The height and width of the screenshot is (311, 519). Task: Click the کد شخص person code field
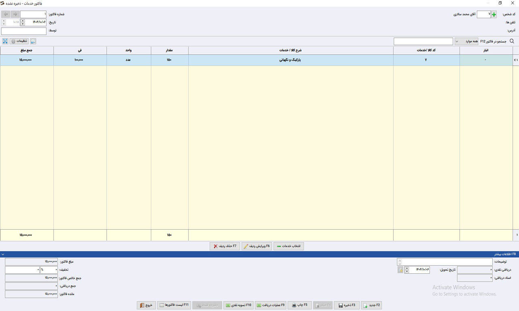(x=483, y=14)
